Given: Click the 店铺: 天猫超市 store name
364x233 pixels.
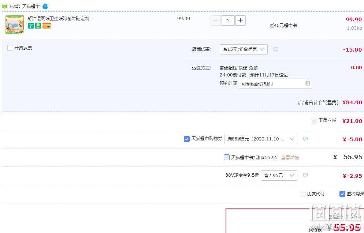Looking at the screenshot, I should 25,7.
